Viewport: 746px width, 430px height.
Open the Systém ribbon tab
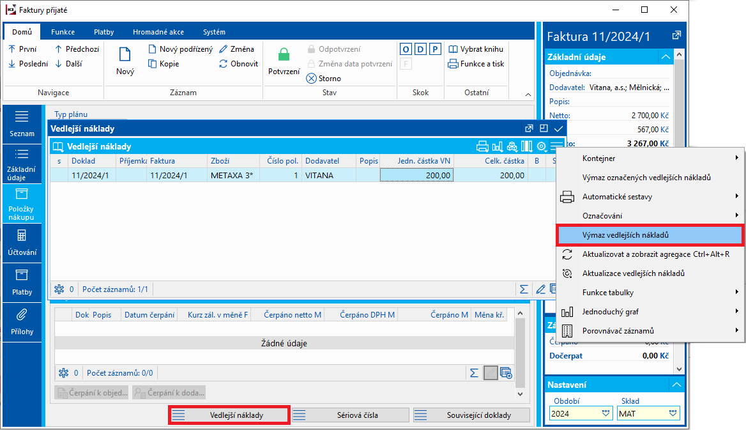click(214, 32)
